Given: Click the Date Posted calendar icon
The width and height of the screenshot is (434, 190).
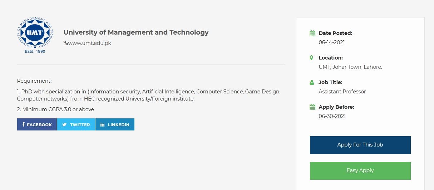Looking at the screenshot, I should pyautogui.click(x=312, y=33).
